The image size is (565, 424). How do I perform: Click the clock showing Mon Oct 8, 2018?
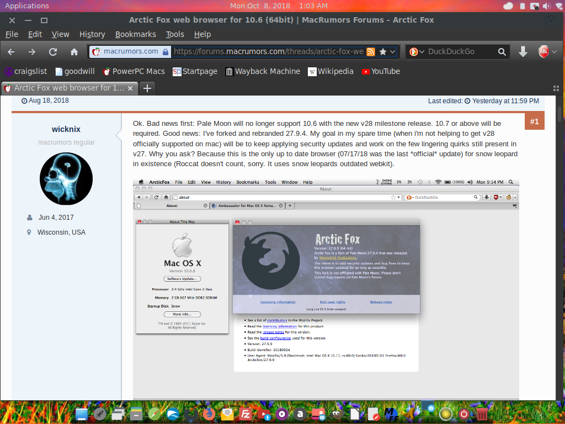tap(279, 6)
